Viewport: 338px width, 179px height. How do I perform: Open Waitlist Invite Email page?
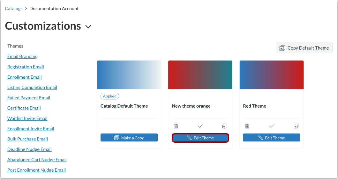27,118
